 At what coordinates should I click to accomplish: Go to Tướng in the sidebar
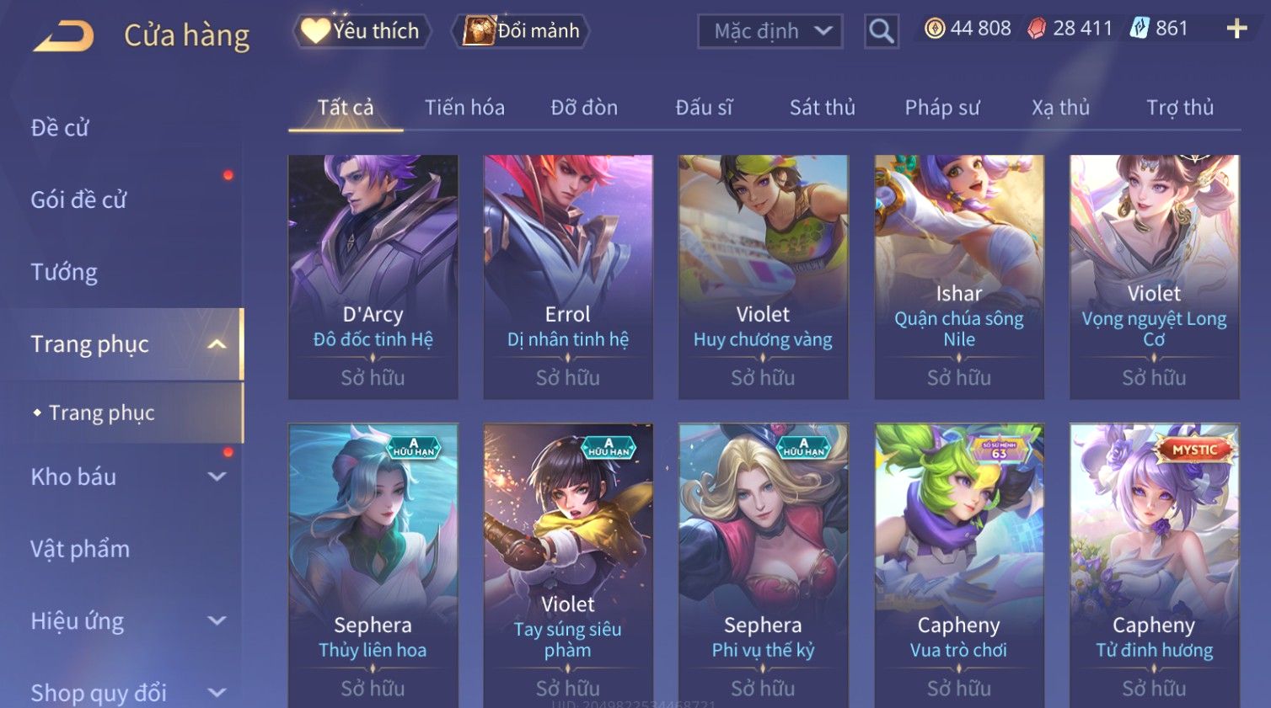point(64,272)
